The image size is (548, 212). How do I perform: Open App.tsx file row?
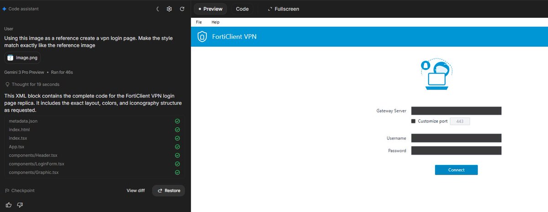(94, 147)
